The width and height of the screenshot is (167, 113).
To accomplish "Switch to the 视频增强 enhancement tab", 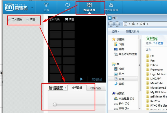I will pyautogui.click(x=96, y=88).
